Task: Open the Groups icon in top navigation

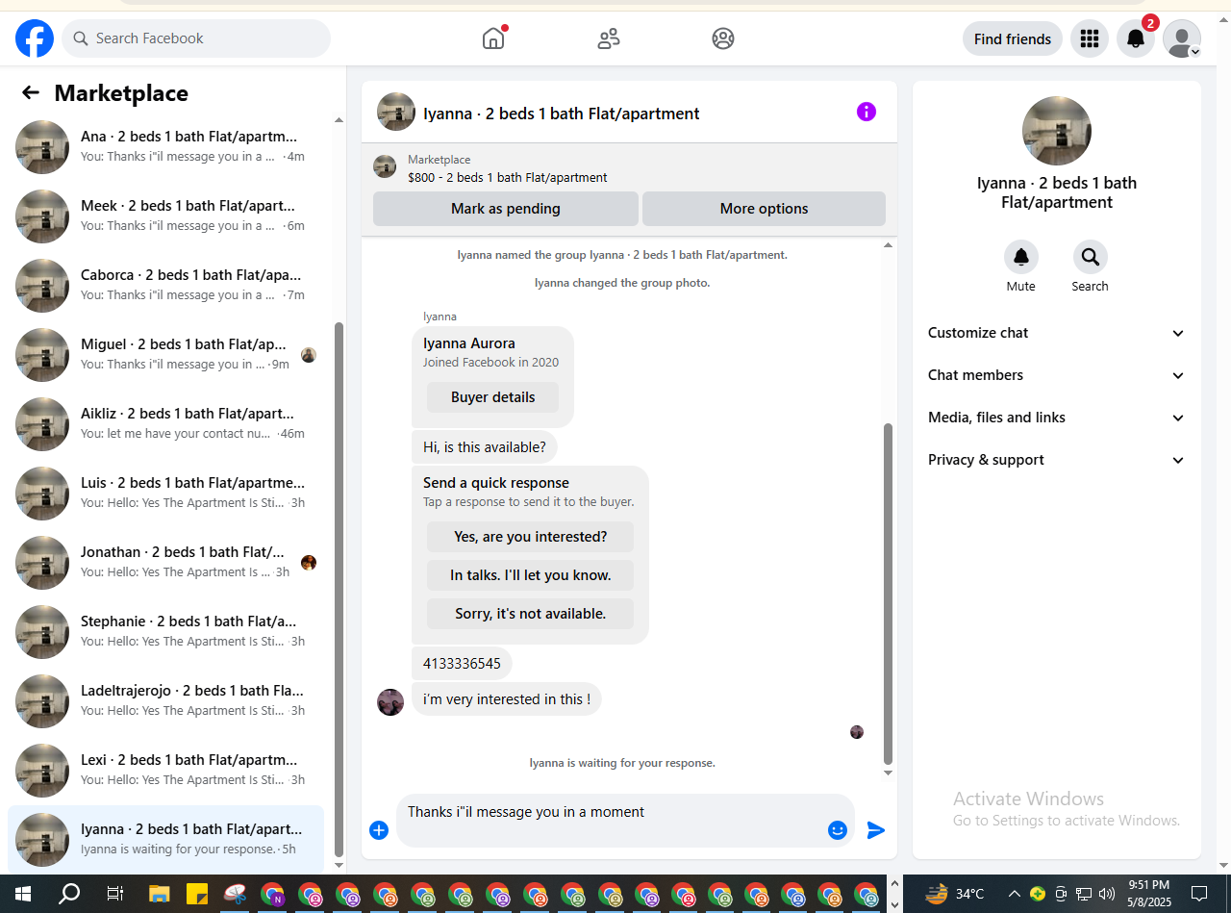Action: (723, 38)
